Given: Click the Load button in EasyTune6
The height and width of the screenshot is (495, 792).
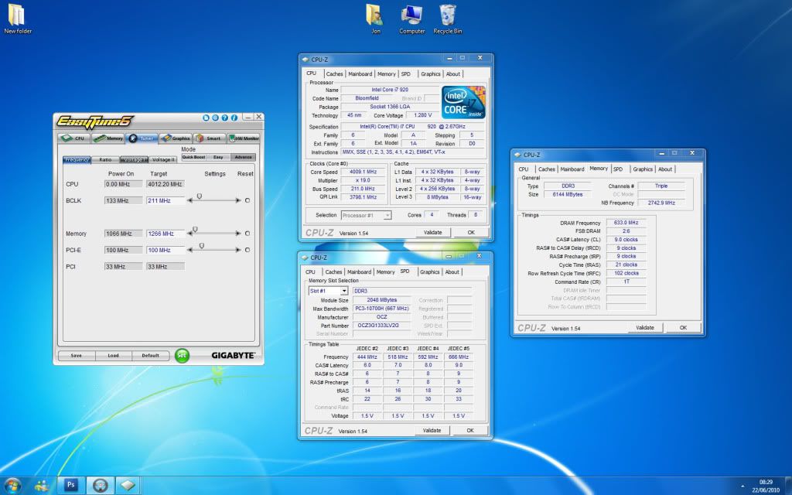Looking at the screenshot, I should [113, 356].
